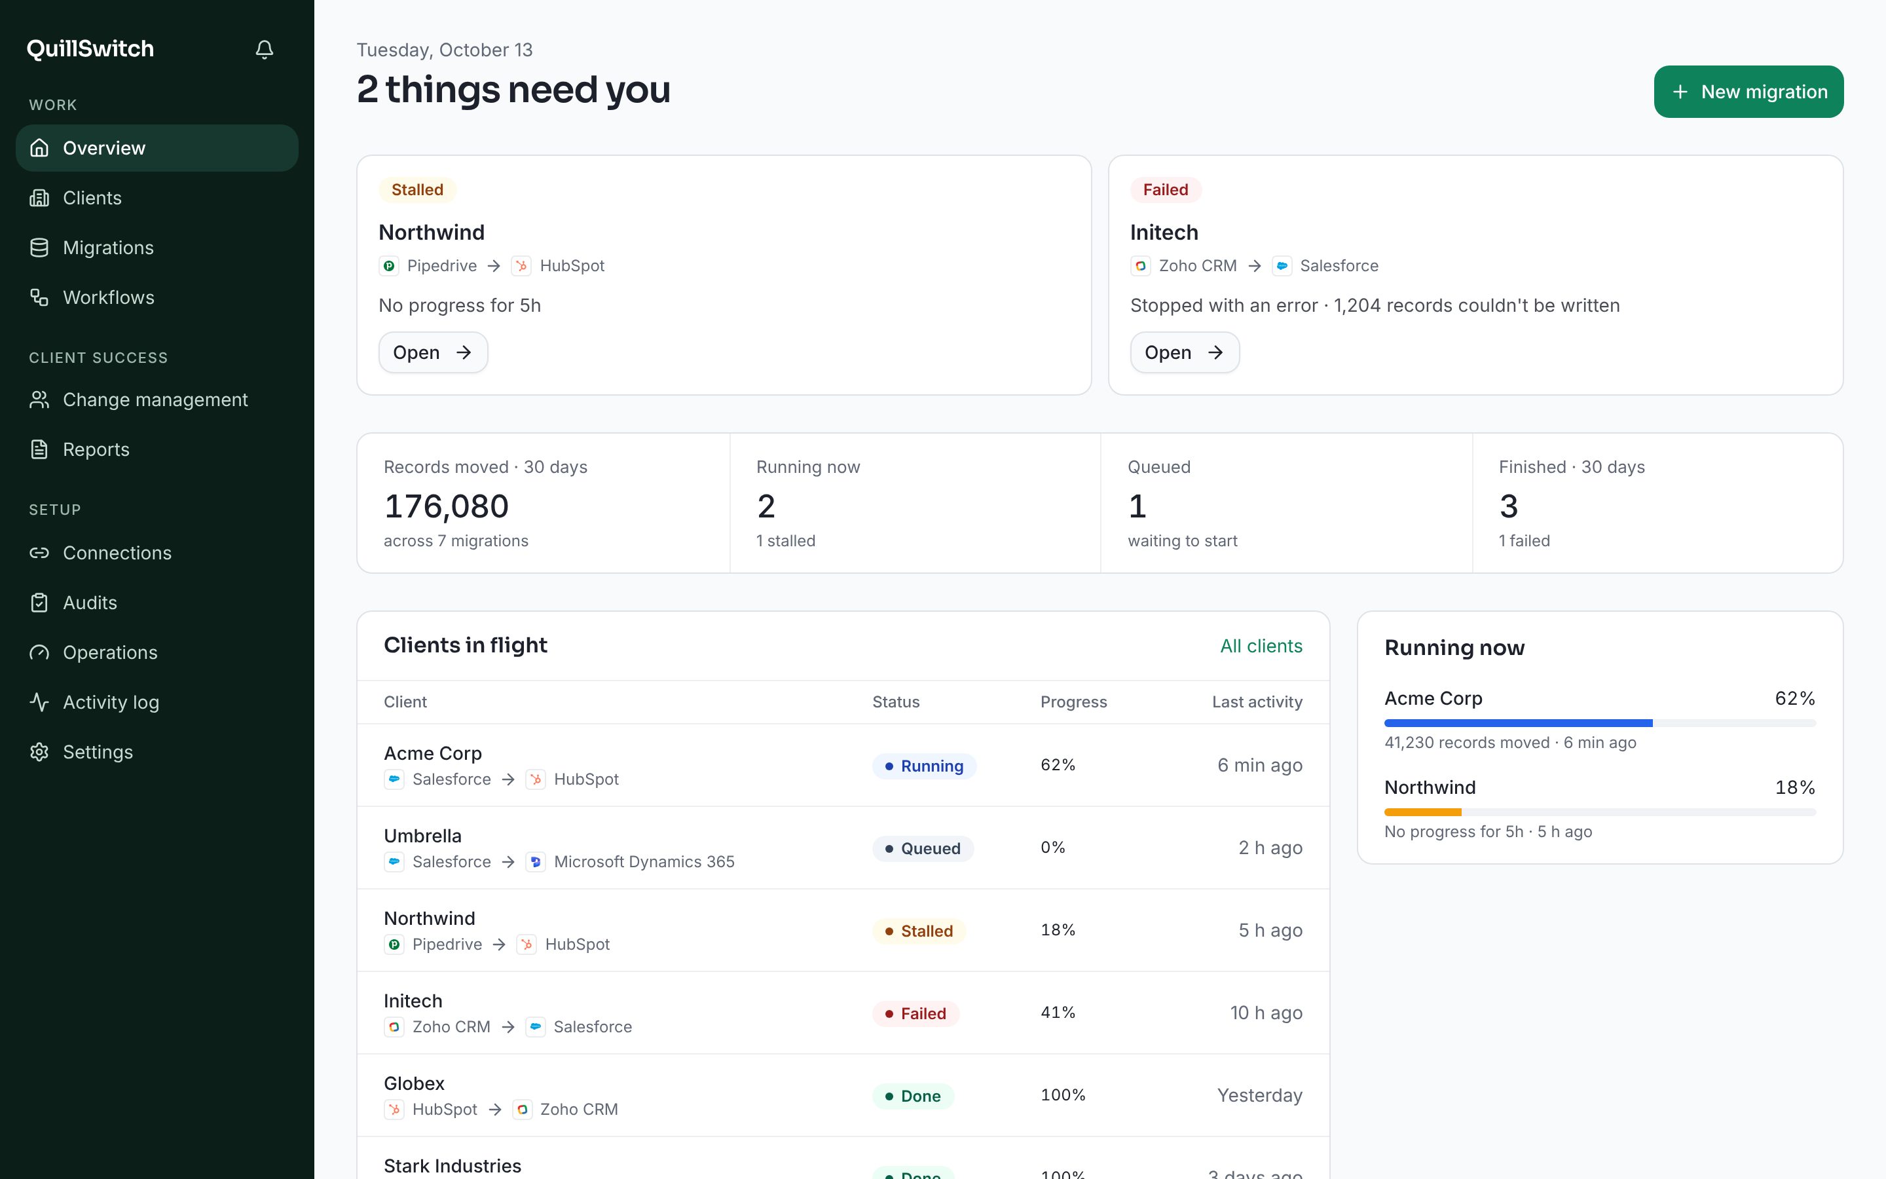Click the 176,080 records moved value
This screenshot has height=1179, width=1886.
click(x=446, y=506)
